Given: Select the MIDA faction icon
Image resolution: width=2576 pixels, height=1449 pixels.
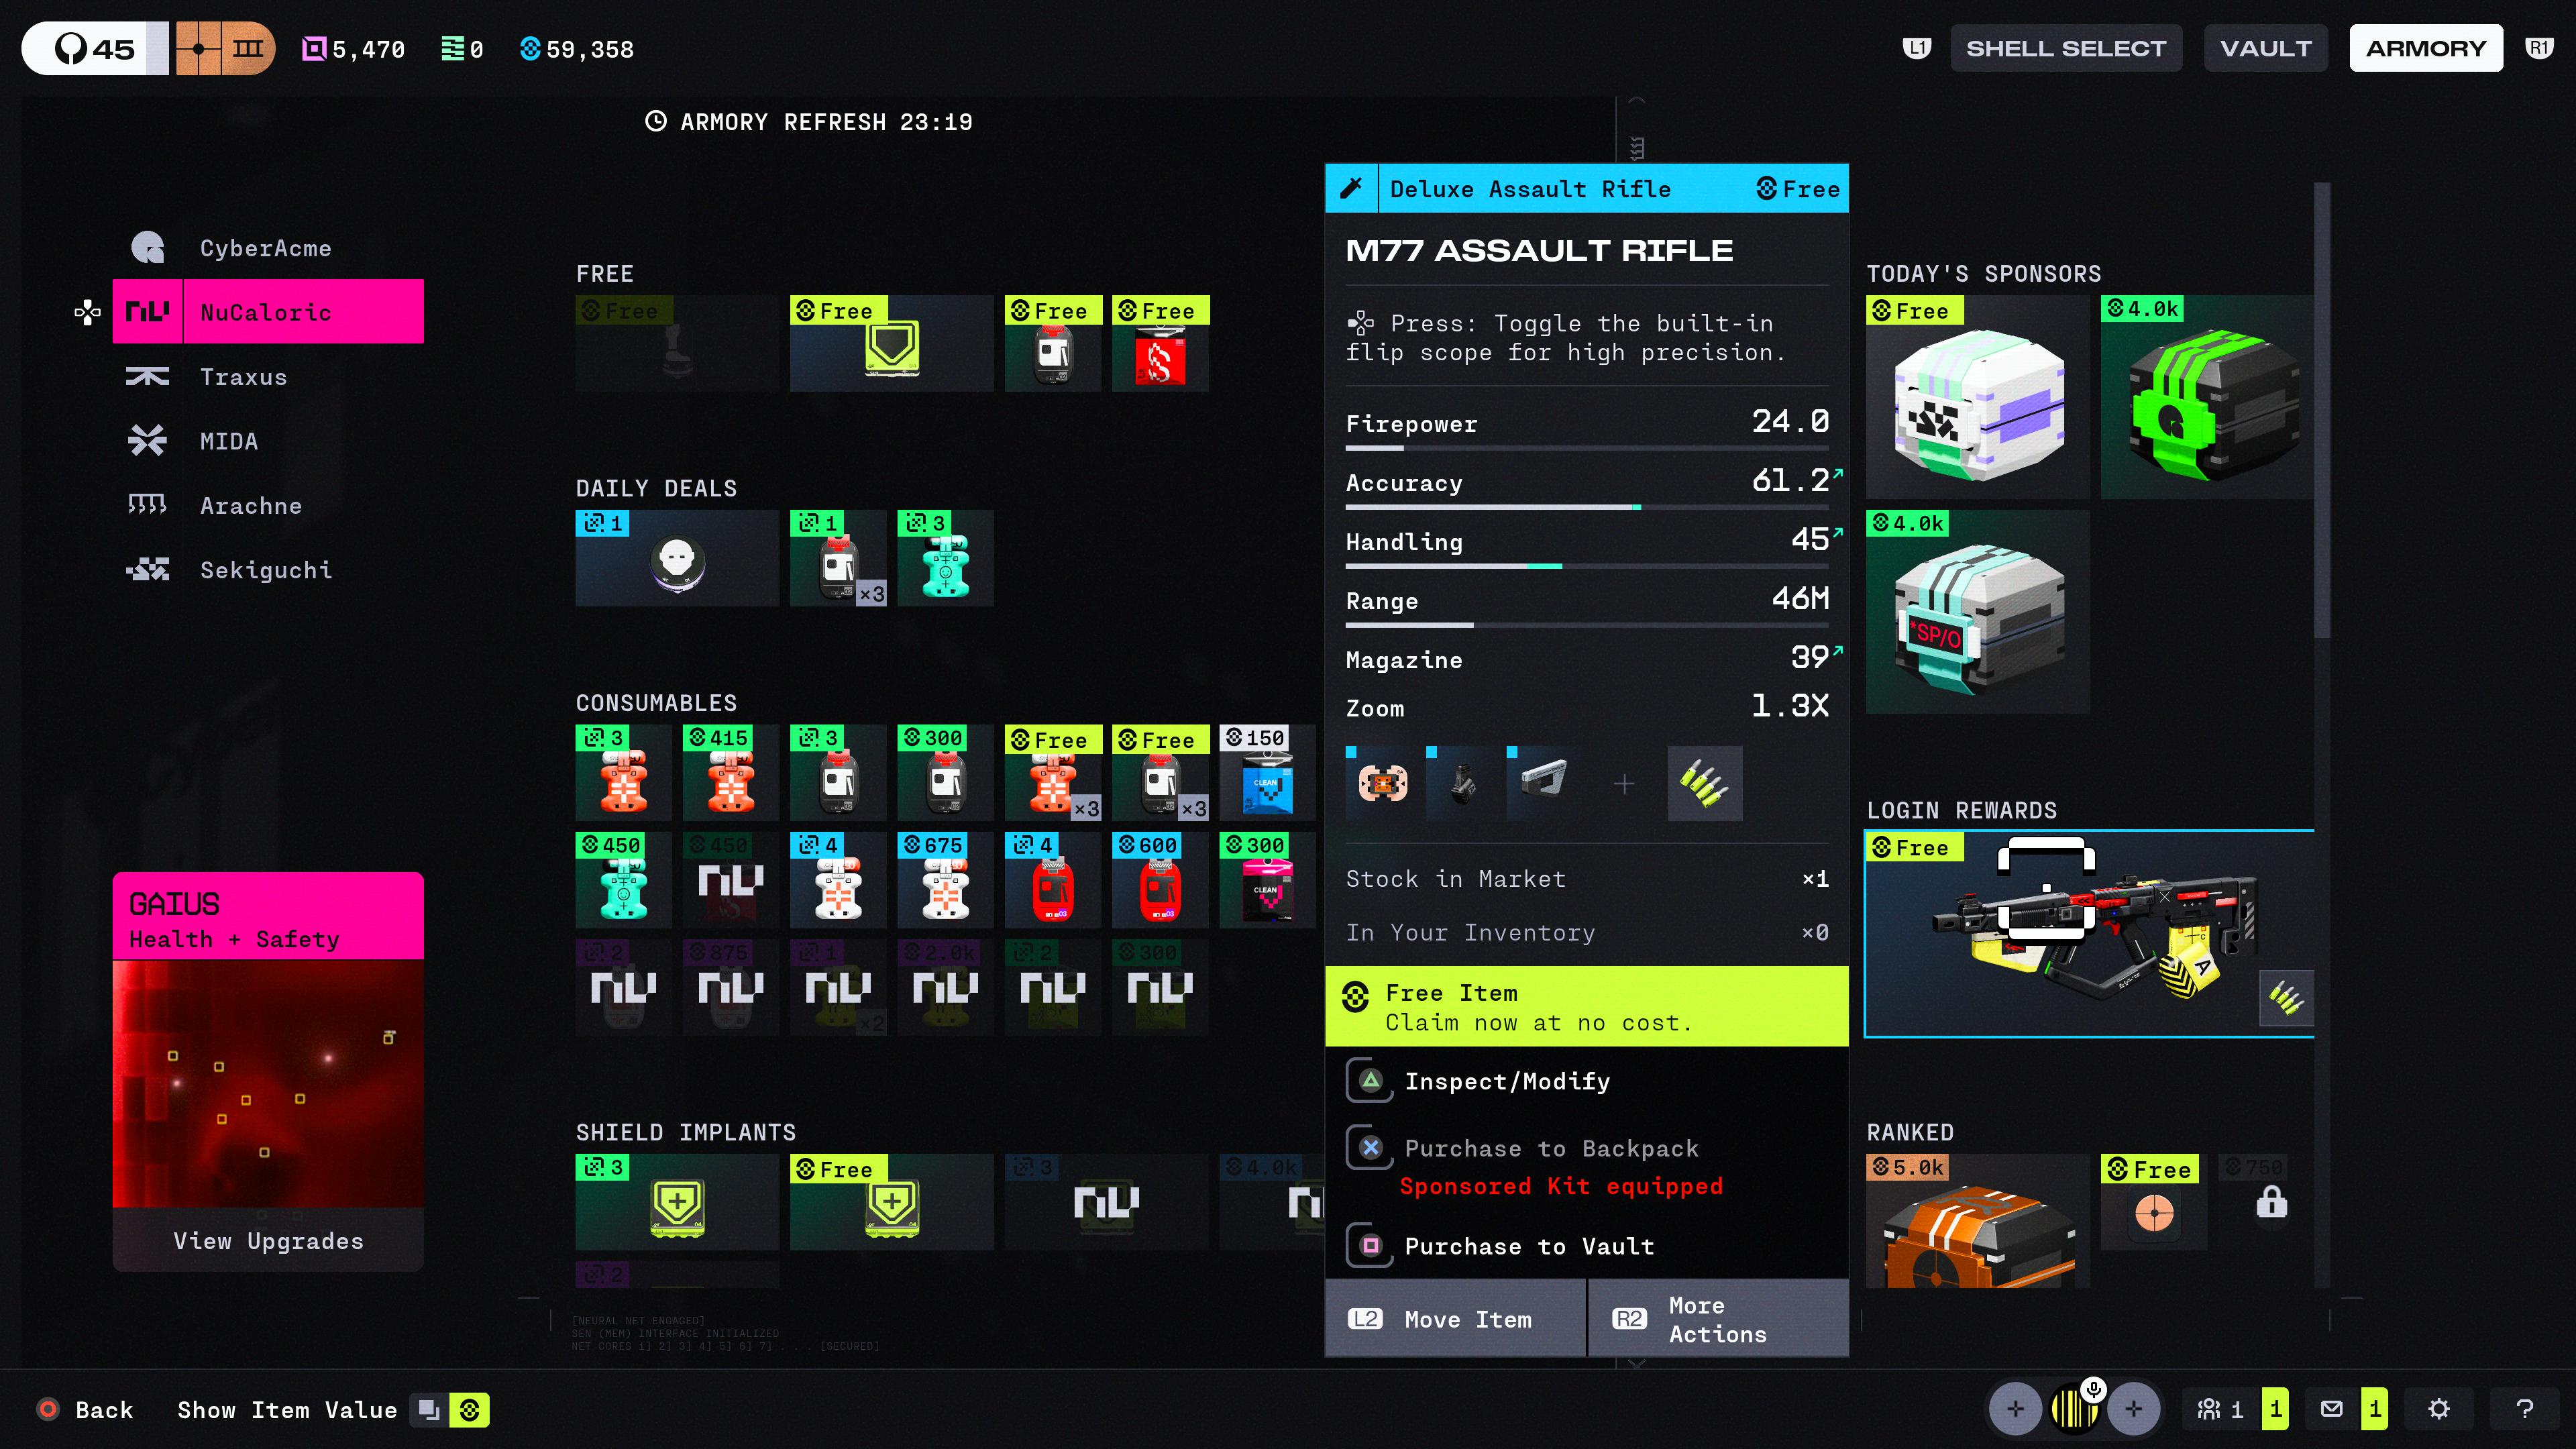Looking at the screenshot, I should [x=147, y=441].
